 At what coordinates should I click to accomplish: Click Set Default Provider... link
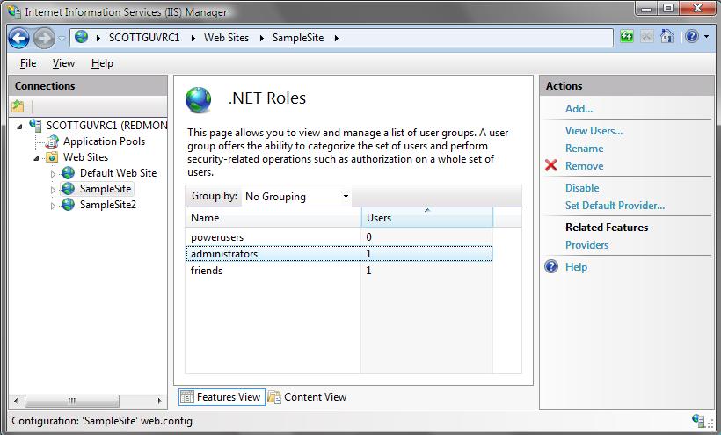pos(615,206)
